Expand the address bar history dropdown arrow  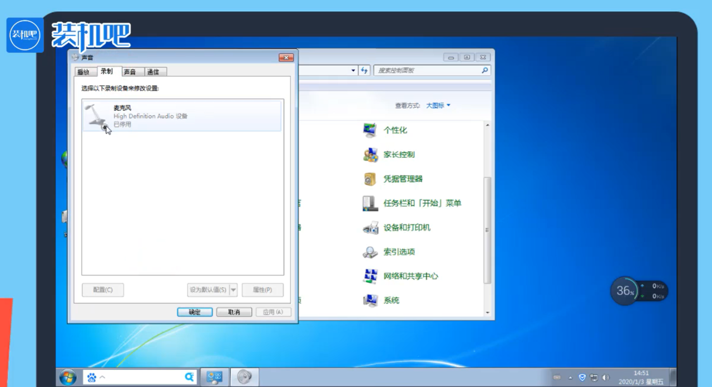click(x=353, y=71)
